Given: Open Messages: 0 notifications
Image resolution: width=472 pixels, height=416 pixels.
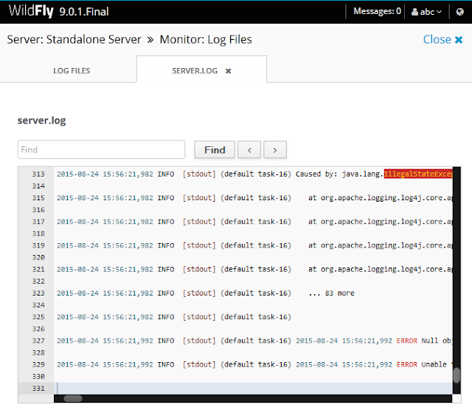Looking at the screenshot, I should (x=377, y=11).
